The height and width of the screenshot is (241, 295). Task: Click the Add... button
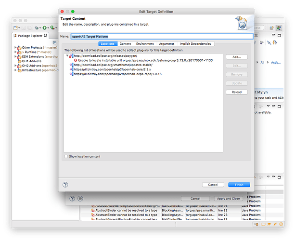[x=237, y=57]
